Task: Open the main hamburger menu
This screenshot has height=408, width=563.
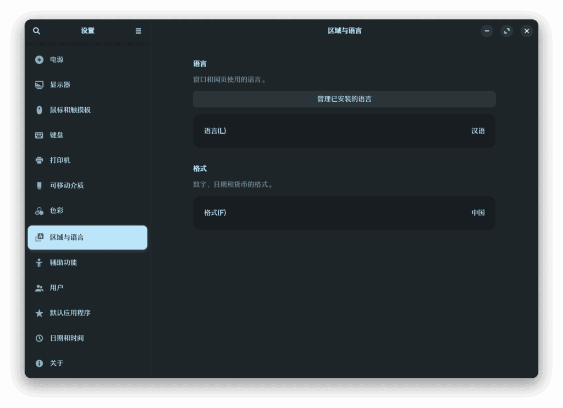Action: pos(138,31)
